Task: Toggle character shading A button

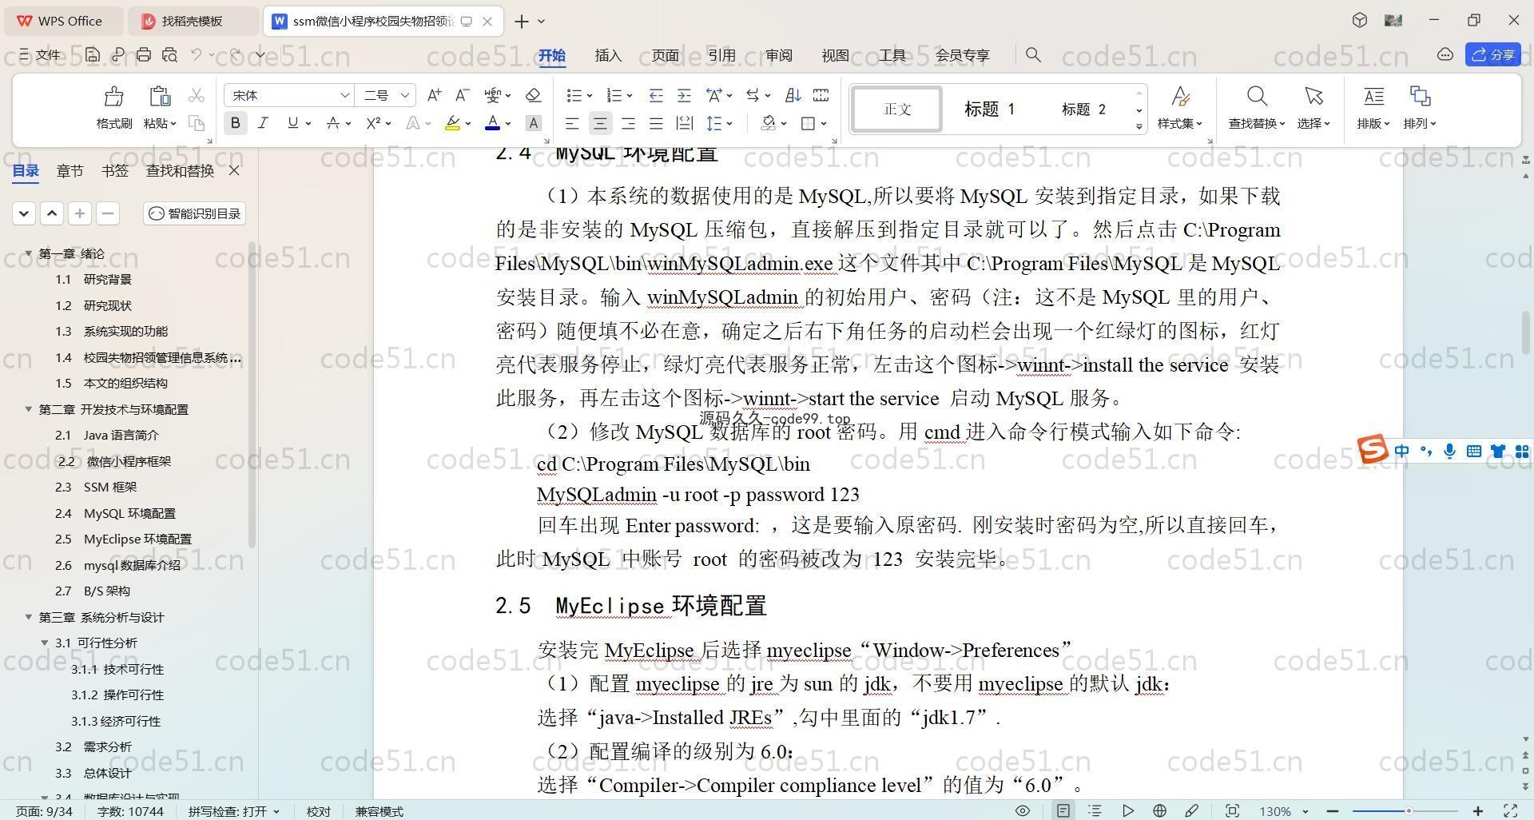Action: [534, 123]
